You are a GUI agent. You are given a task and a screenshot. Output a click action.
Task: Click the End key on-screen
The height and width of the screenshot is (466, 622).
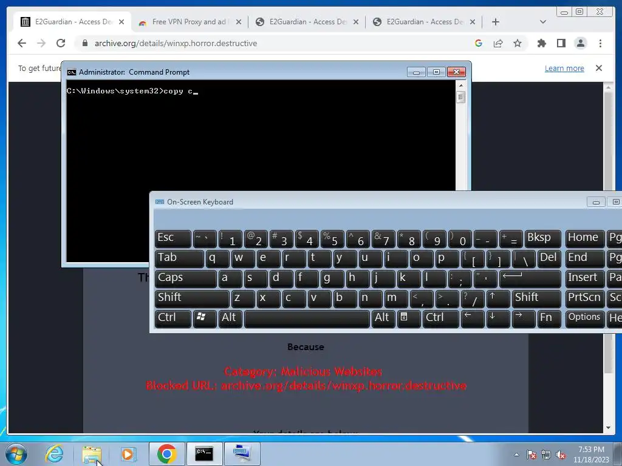click(585, 258)
